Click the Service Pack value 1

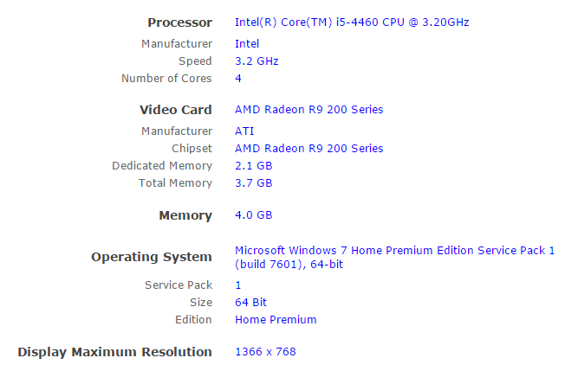238,285
